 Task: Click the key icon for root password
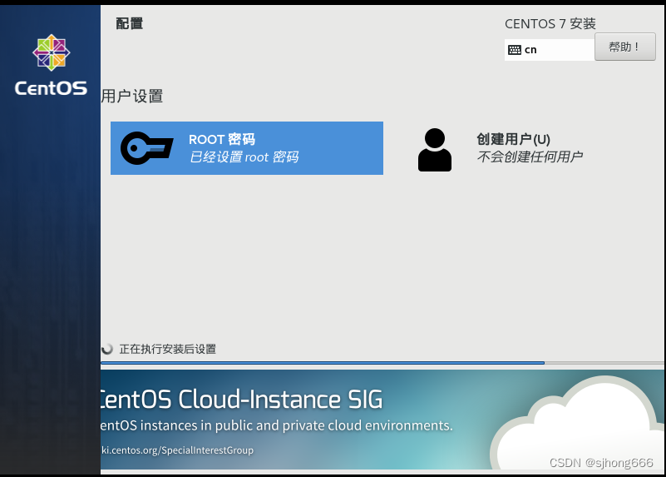[x=147, y=148]
